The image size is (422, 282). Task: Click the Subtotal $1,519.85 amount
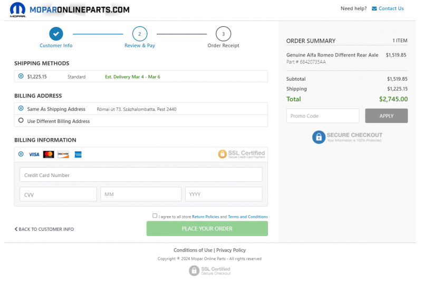click(397, 79)
